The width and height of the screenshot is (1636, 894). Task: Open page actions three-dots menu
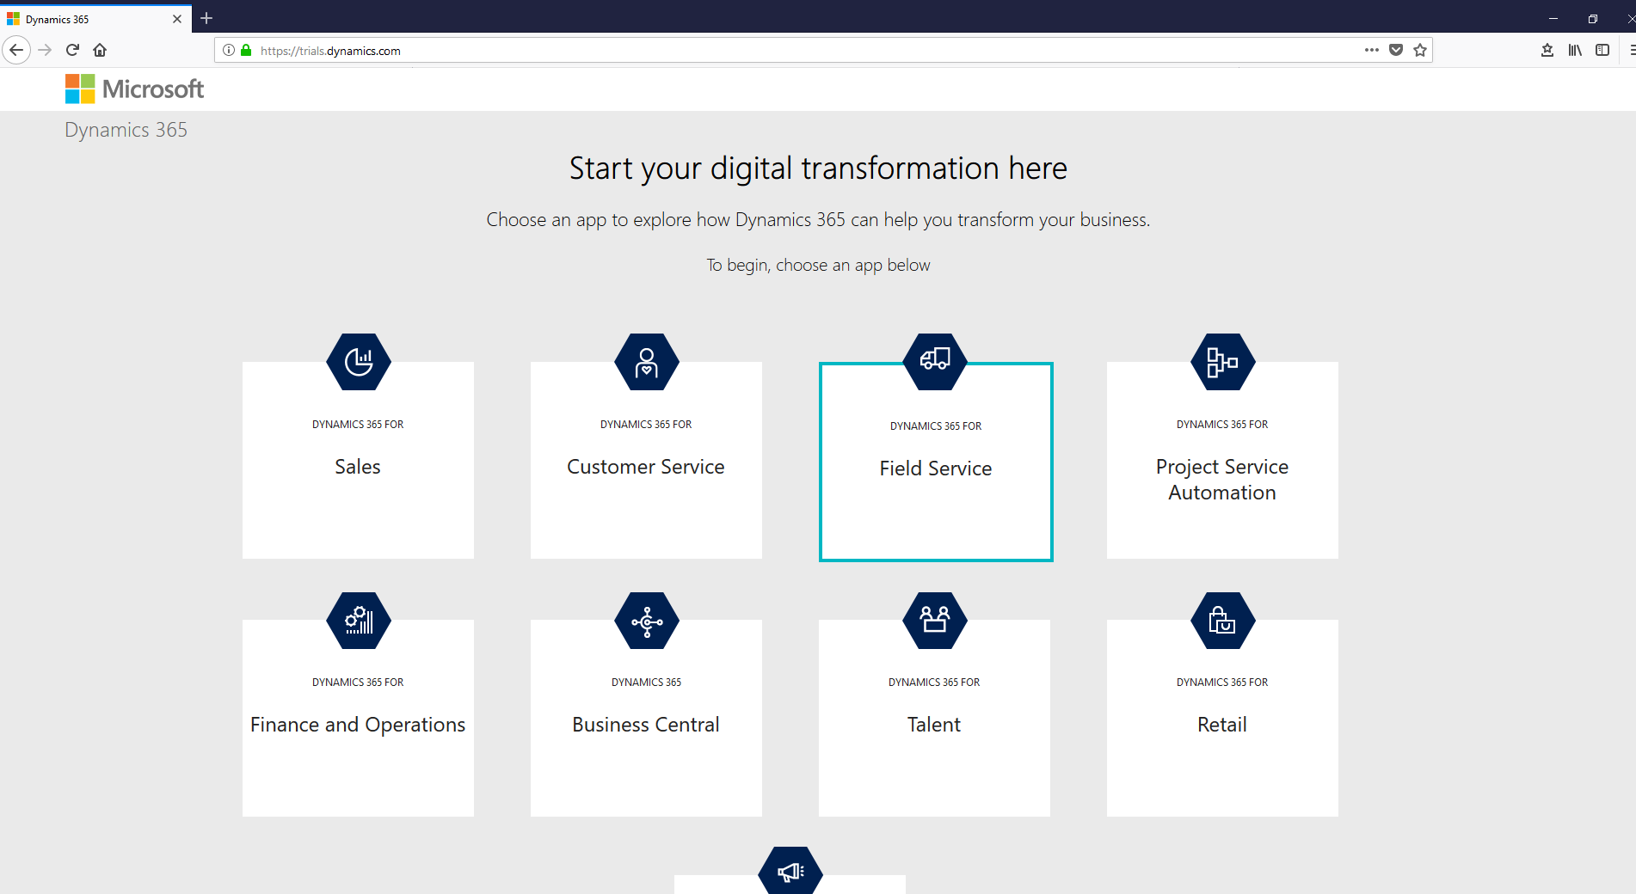(x=1372, y=50)
